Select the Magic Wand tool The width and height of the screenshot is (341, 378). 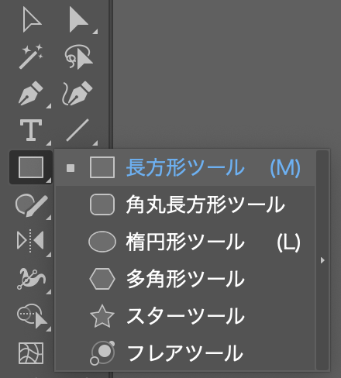click(x=31, y=57)
